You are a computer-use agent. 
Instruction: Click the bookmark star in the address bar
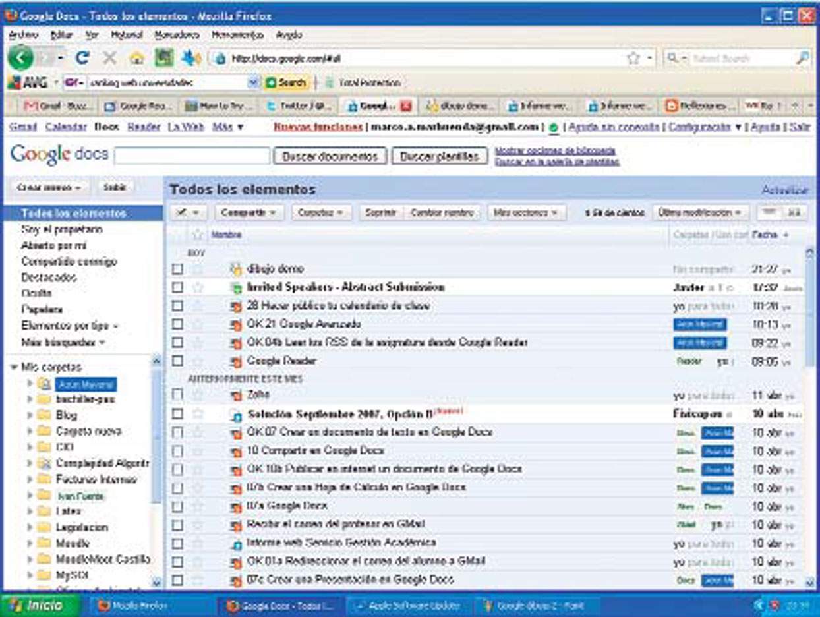(633, 58)
